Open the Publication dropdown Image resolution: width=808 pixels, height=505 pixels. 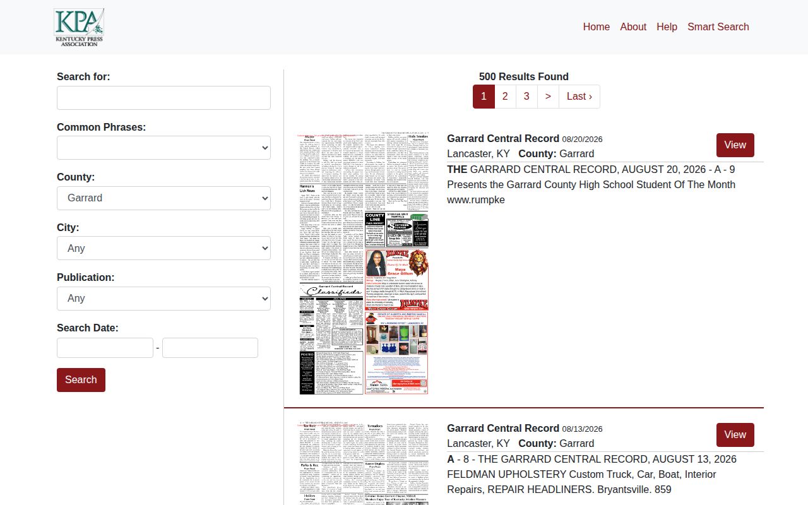(x=163, y=298)
